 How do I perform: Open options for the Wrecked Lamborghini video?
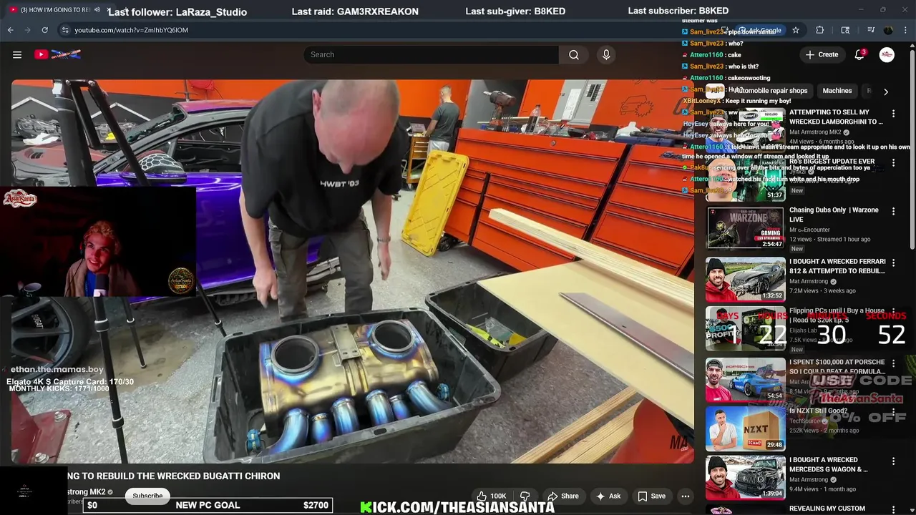[893, 113]
